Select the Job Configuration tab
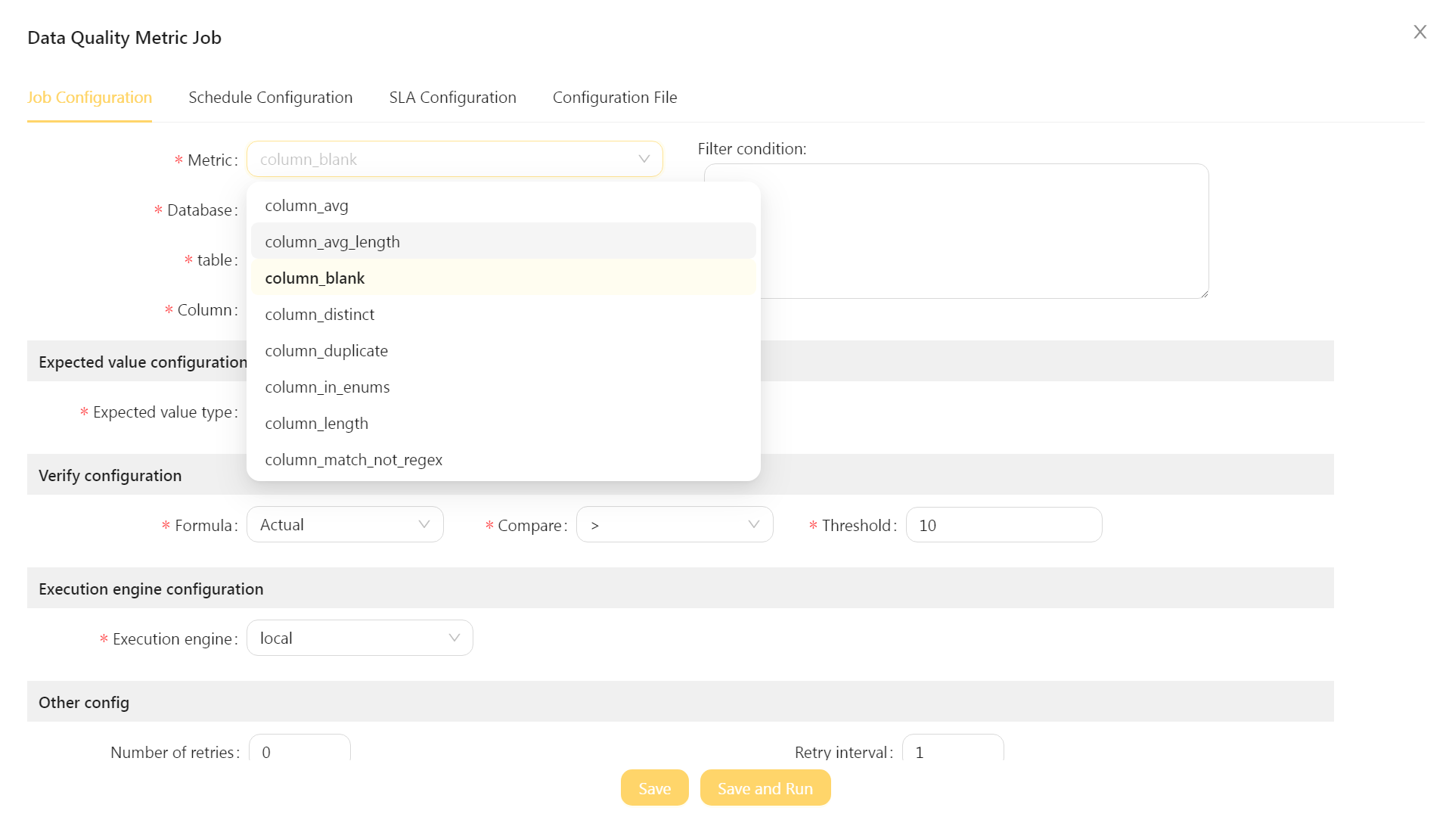Viewport: 1452px width, 817px height. pyautogui.click(x=89, y=98)
